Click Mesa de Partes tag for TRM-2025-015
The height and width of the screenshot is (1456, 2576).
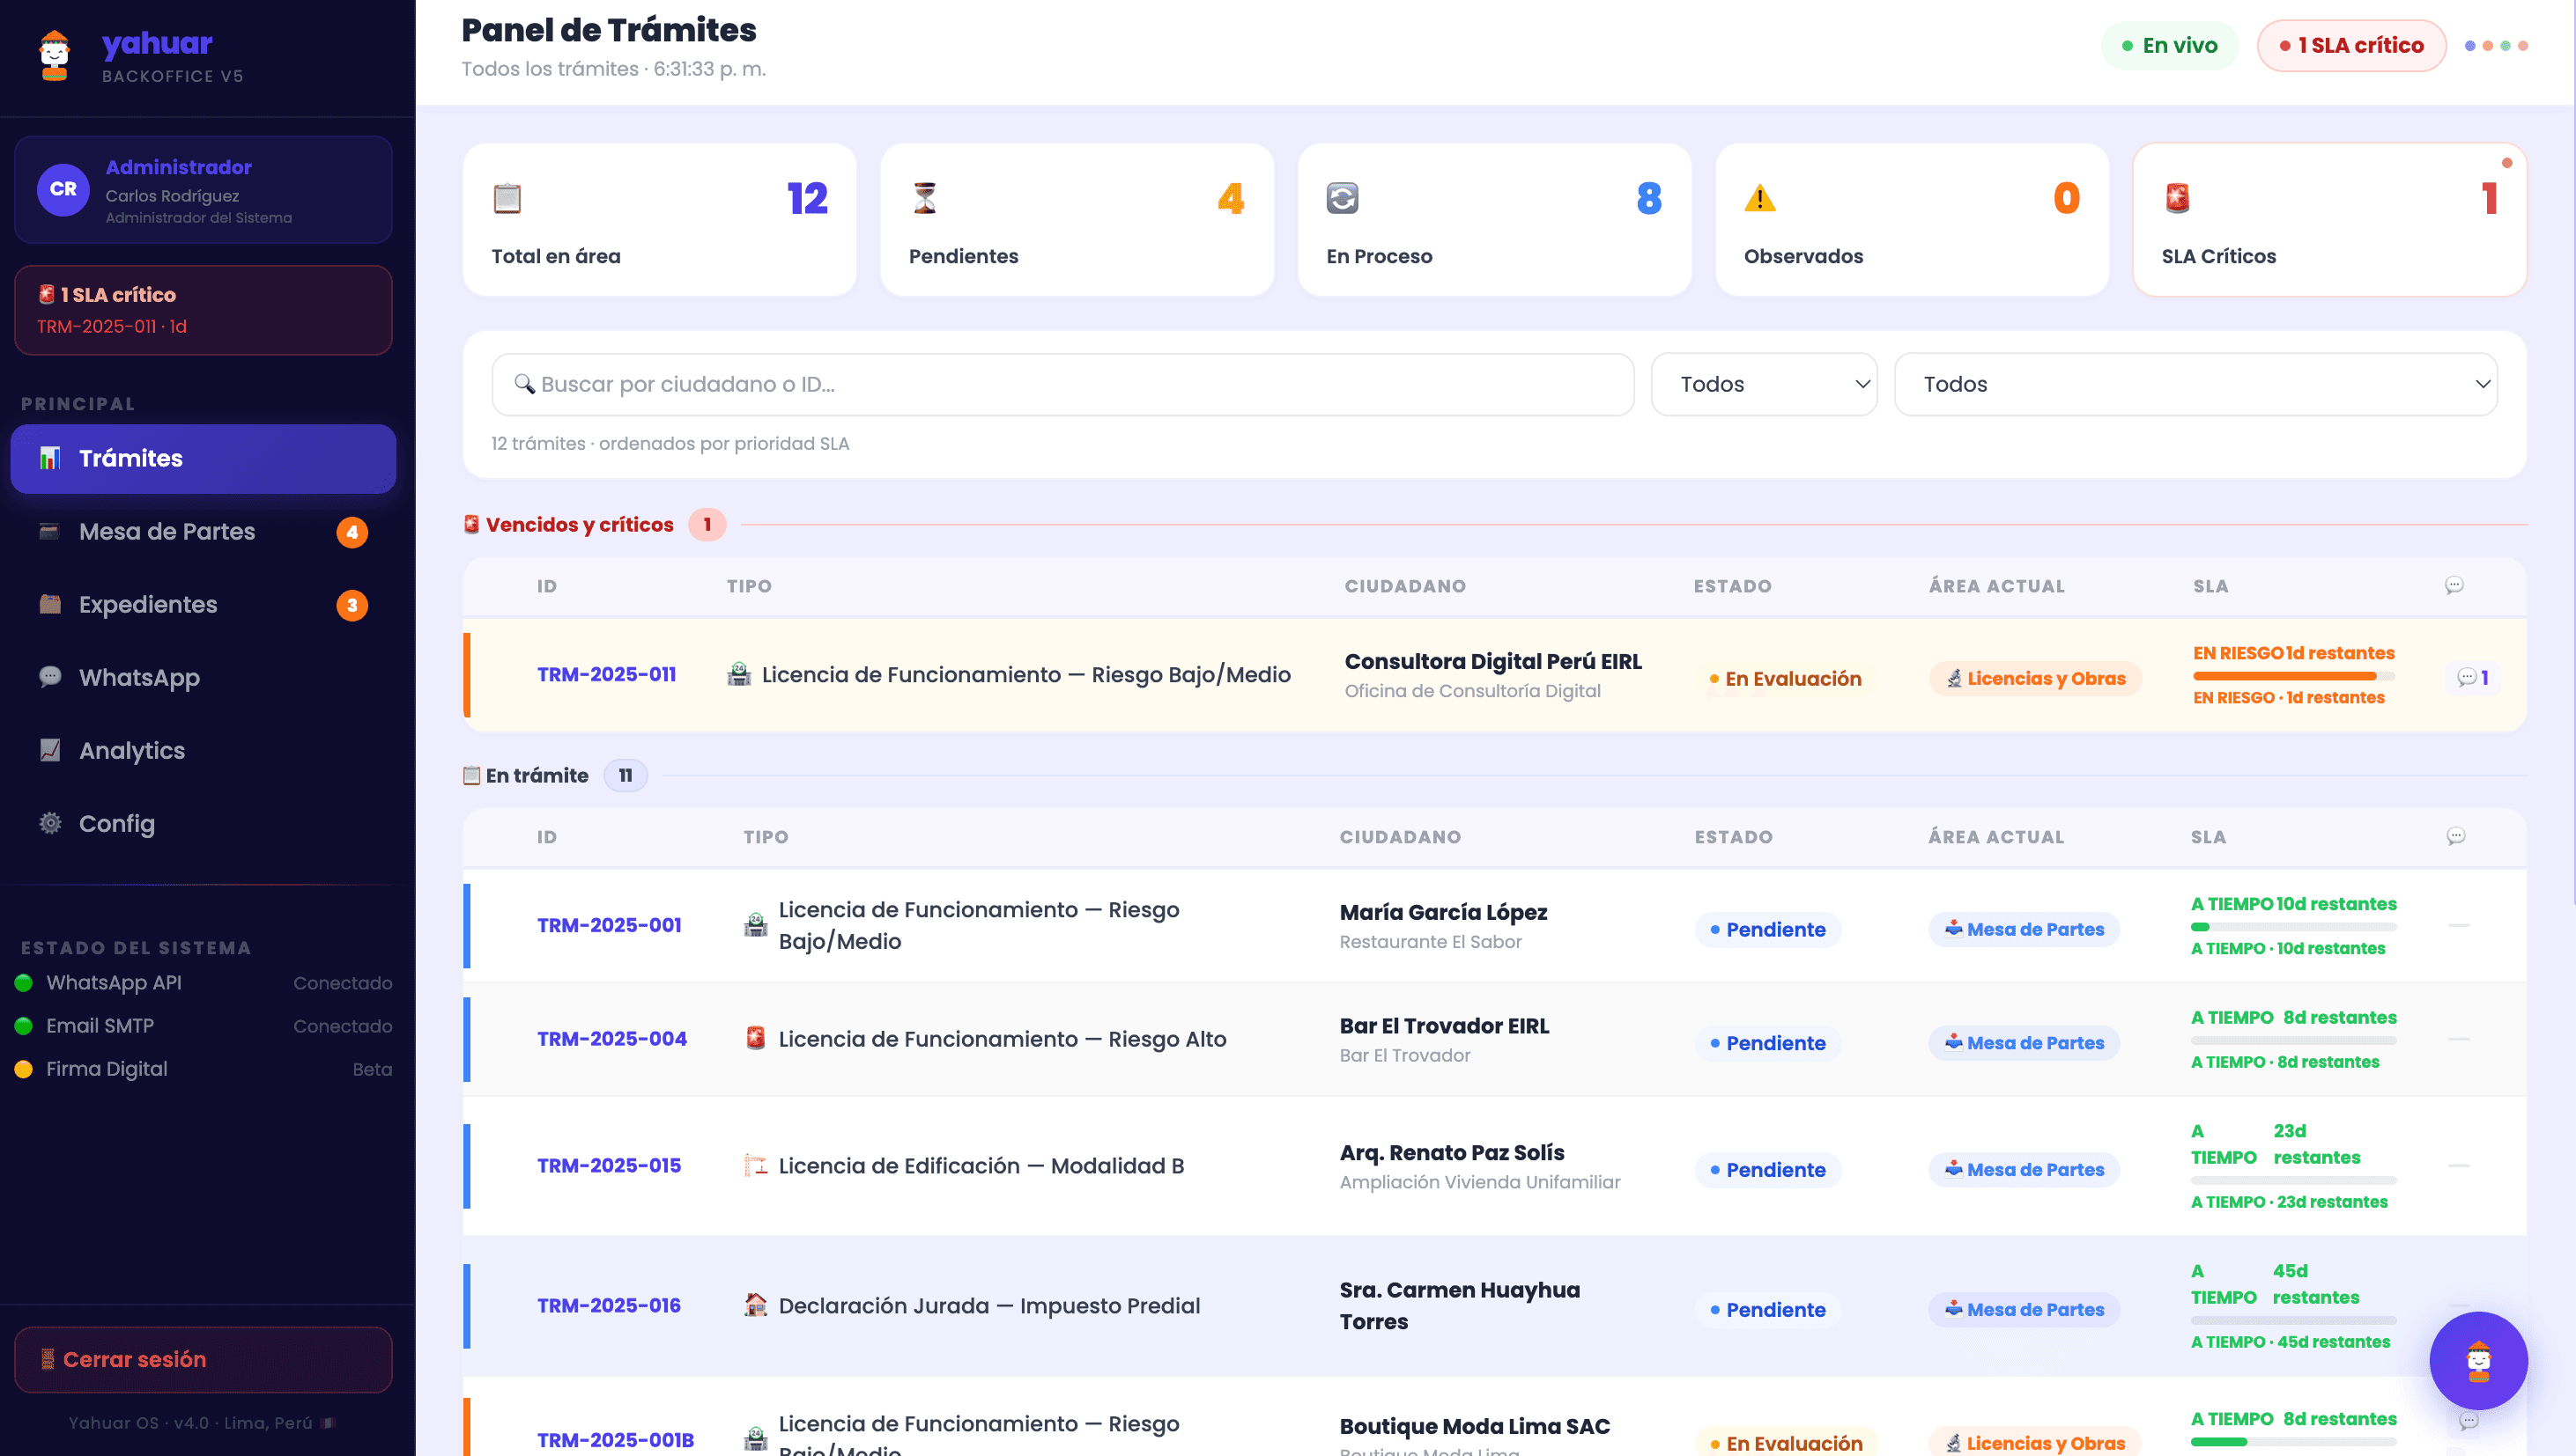click(2024, 1169)
